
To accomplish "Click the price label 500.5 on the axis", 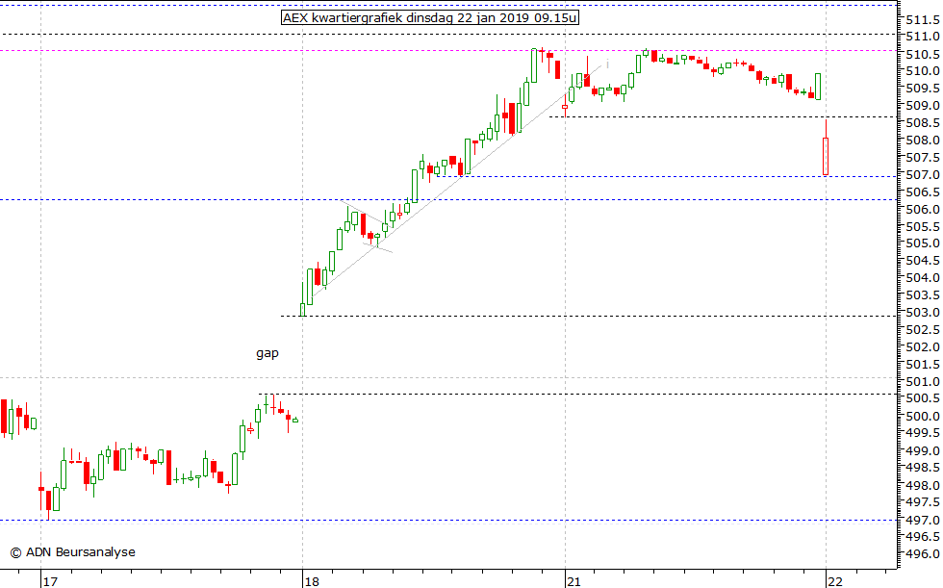I will (923, 398).
